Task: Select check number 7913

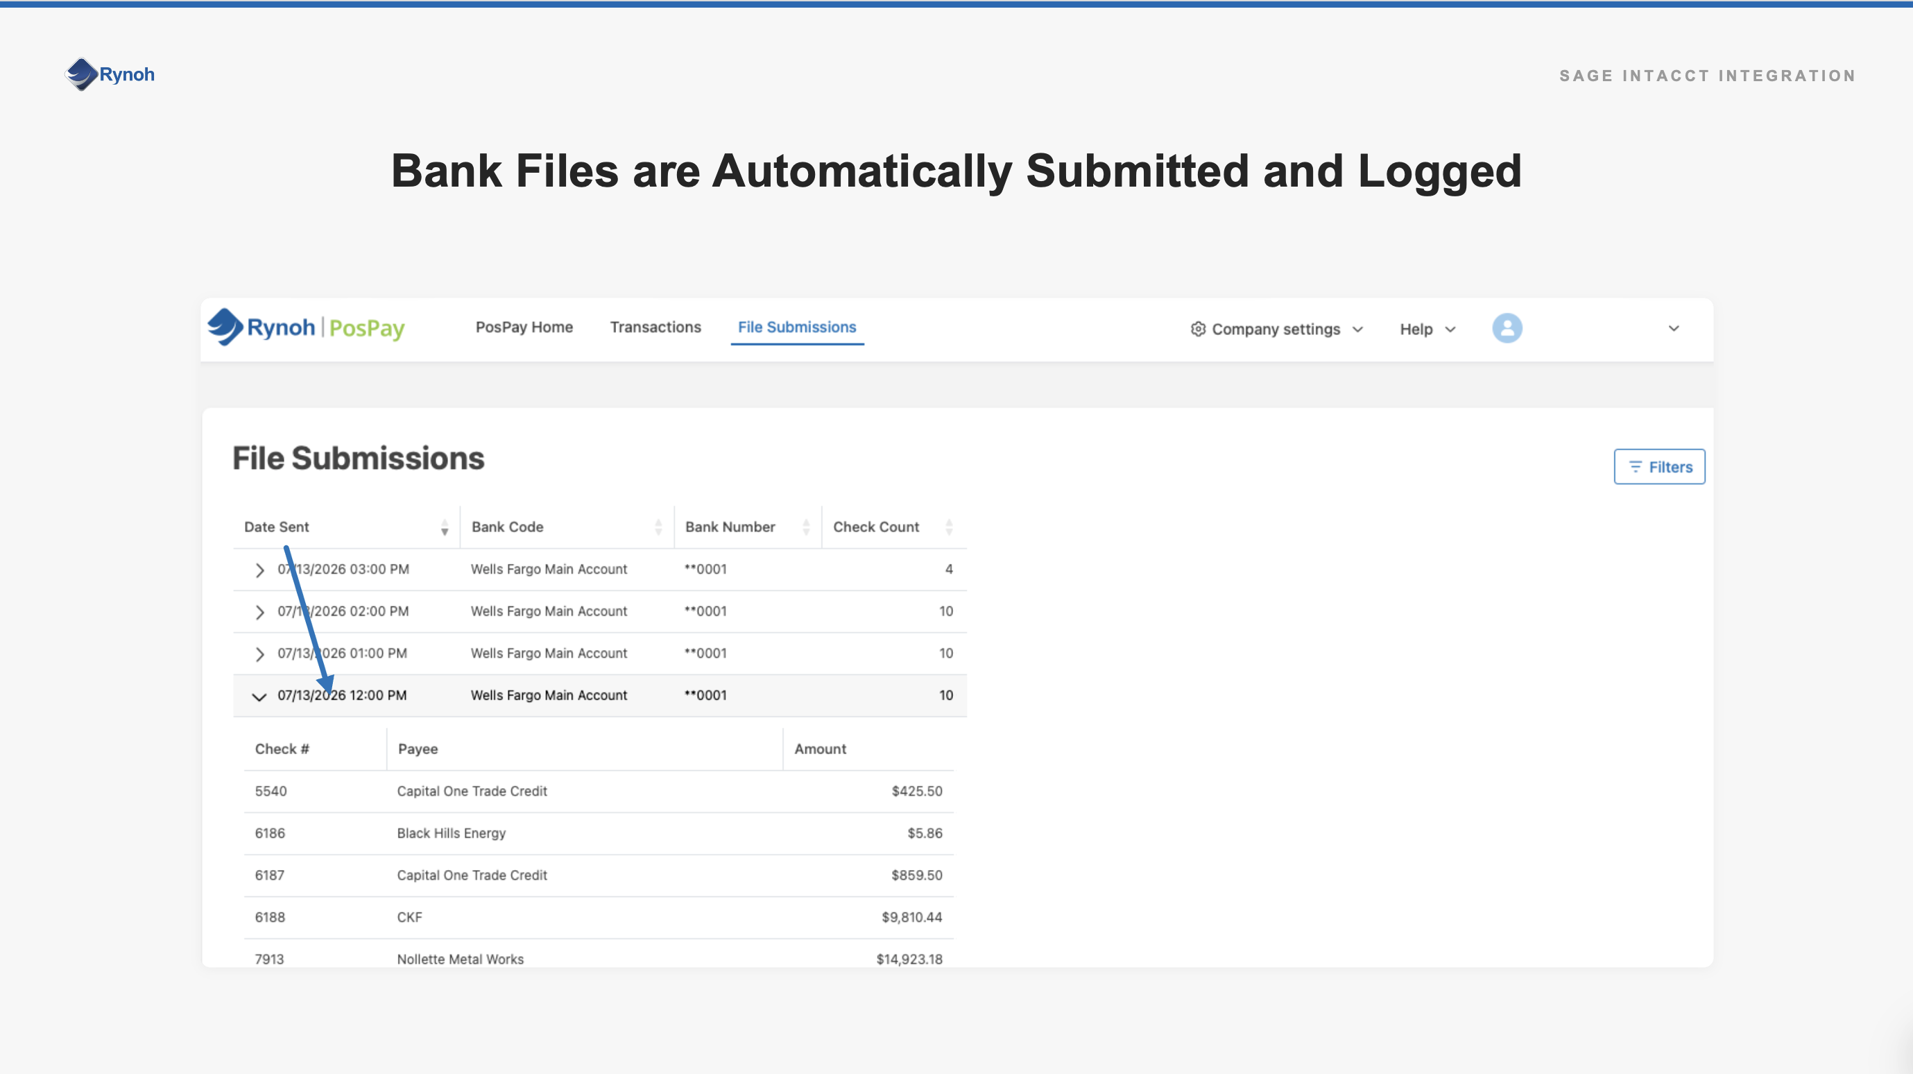Action: point(269,959)
